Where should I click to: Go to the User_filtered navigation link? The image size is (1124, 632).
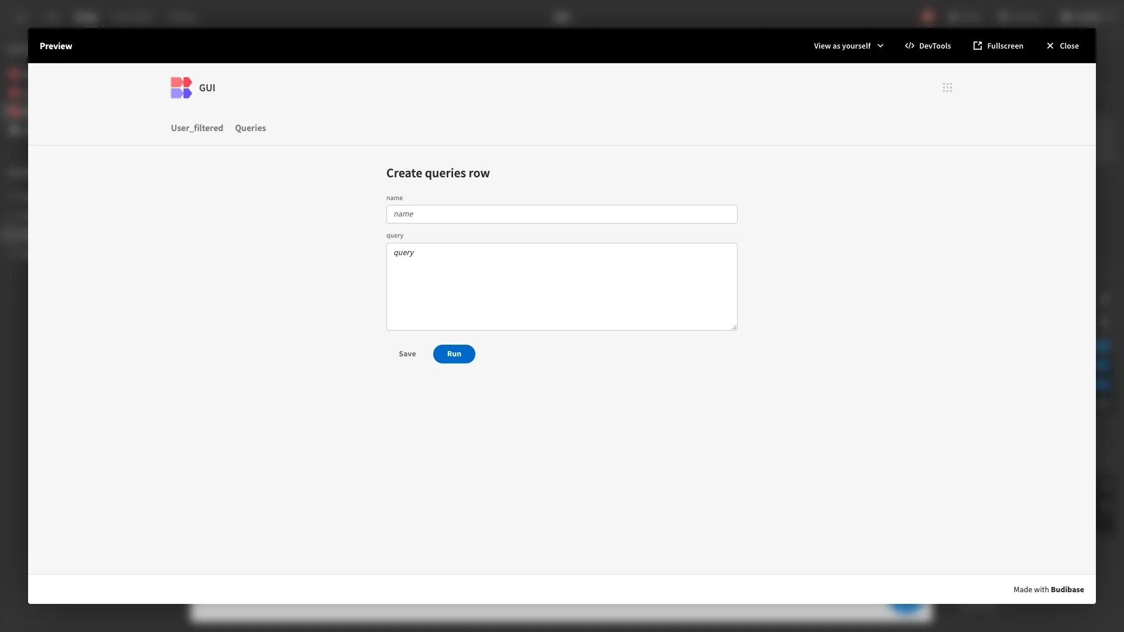[197, 128]
